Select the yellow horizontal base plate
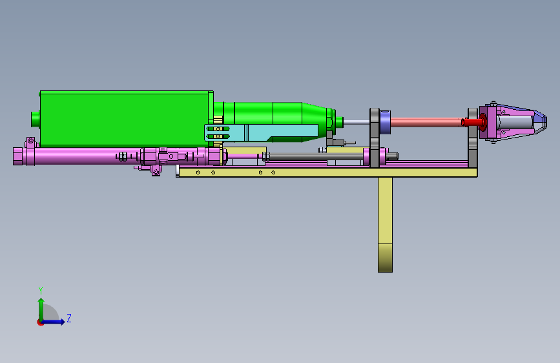This screenshot has height=363, width=560. [x=327, y=172]
